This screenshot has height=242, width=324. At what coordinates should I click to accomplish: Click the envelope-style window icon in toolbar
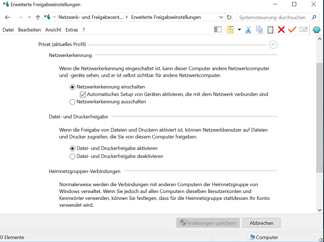pyautogui.click(x=303, y=30)
